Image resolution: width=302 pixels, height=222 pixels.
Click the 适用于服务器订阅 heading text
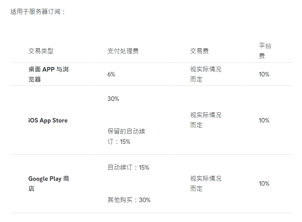tap(38, 12)
